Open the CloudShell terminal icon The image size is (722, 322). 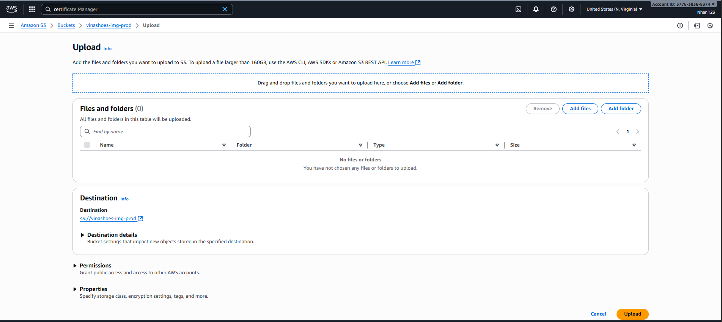coord(518,9)
